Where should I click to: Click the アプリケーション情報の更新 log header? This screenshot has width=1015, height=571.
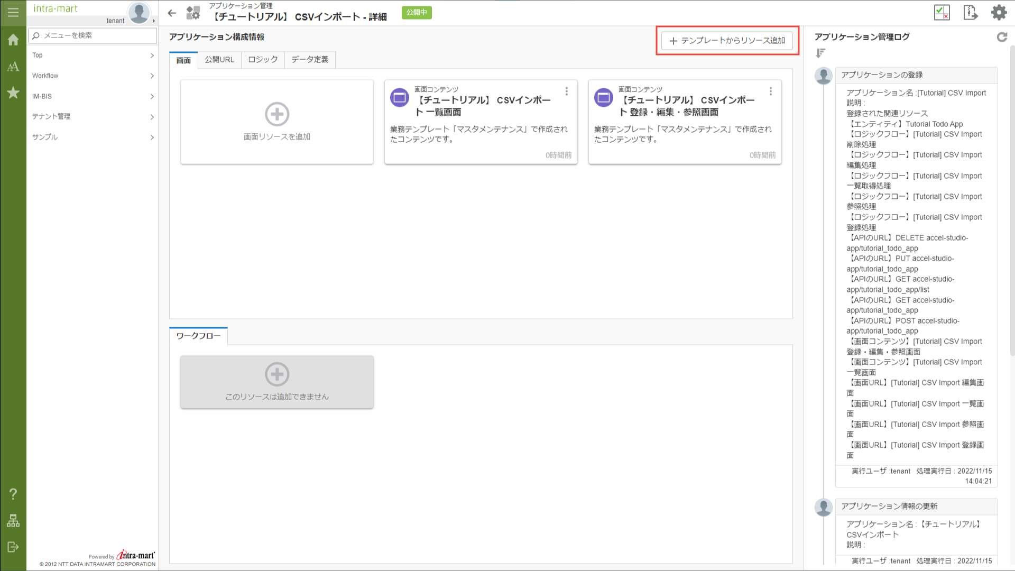pyautogui.click(x=917, y=506)
